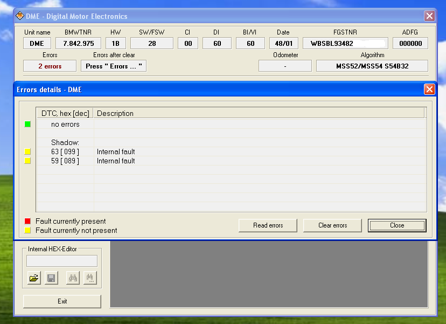
Task: Click the Date value '48/01'
Action: point(283,43)
